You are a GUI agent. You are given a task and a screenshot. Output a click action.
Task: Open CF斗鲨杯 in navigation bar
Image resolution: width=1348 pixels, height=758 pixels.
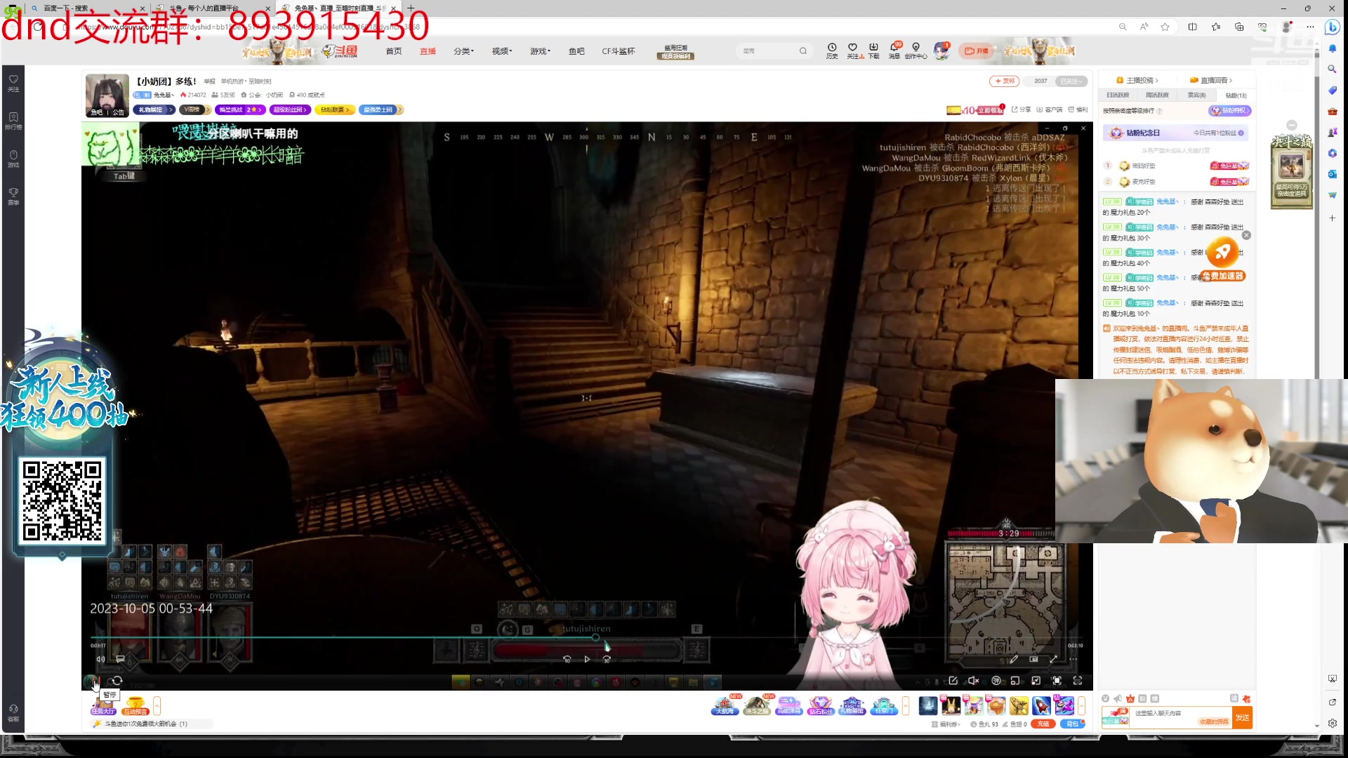tap(619, 51)
